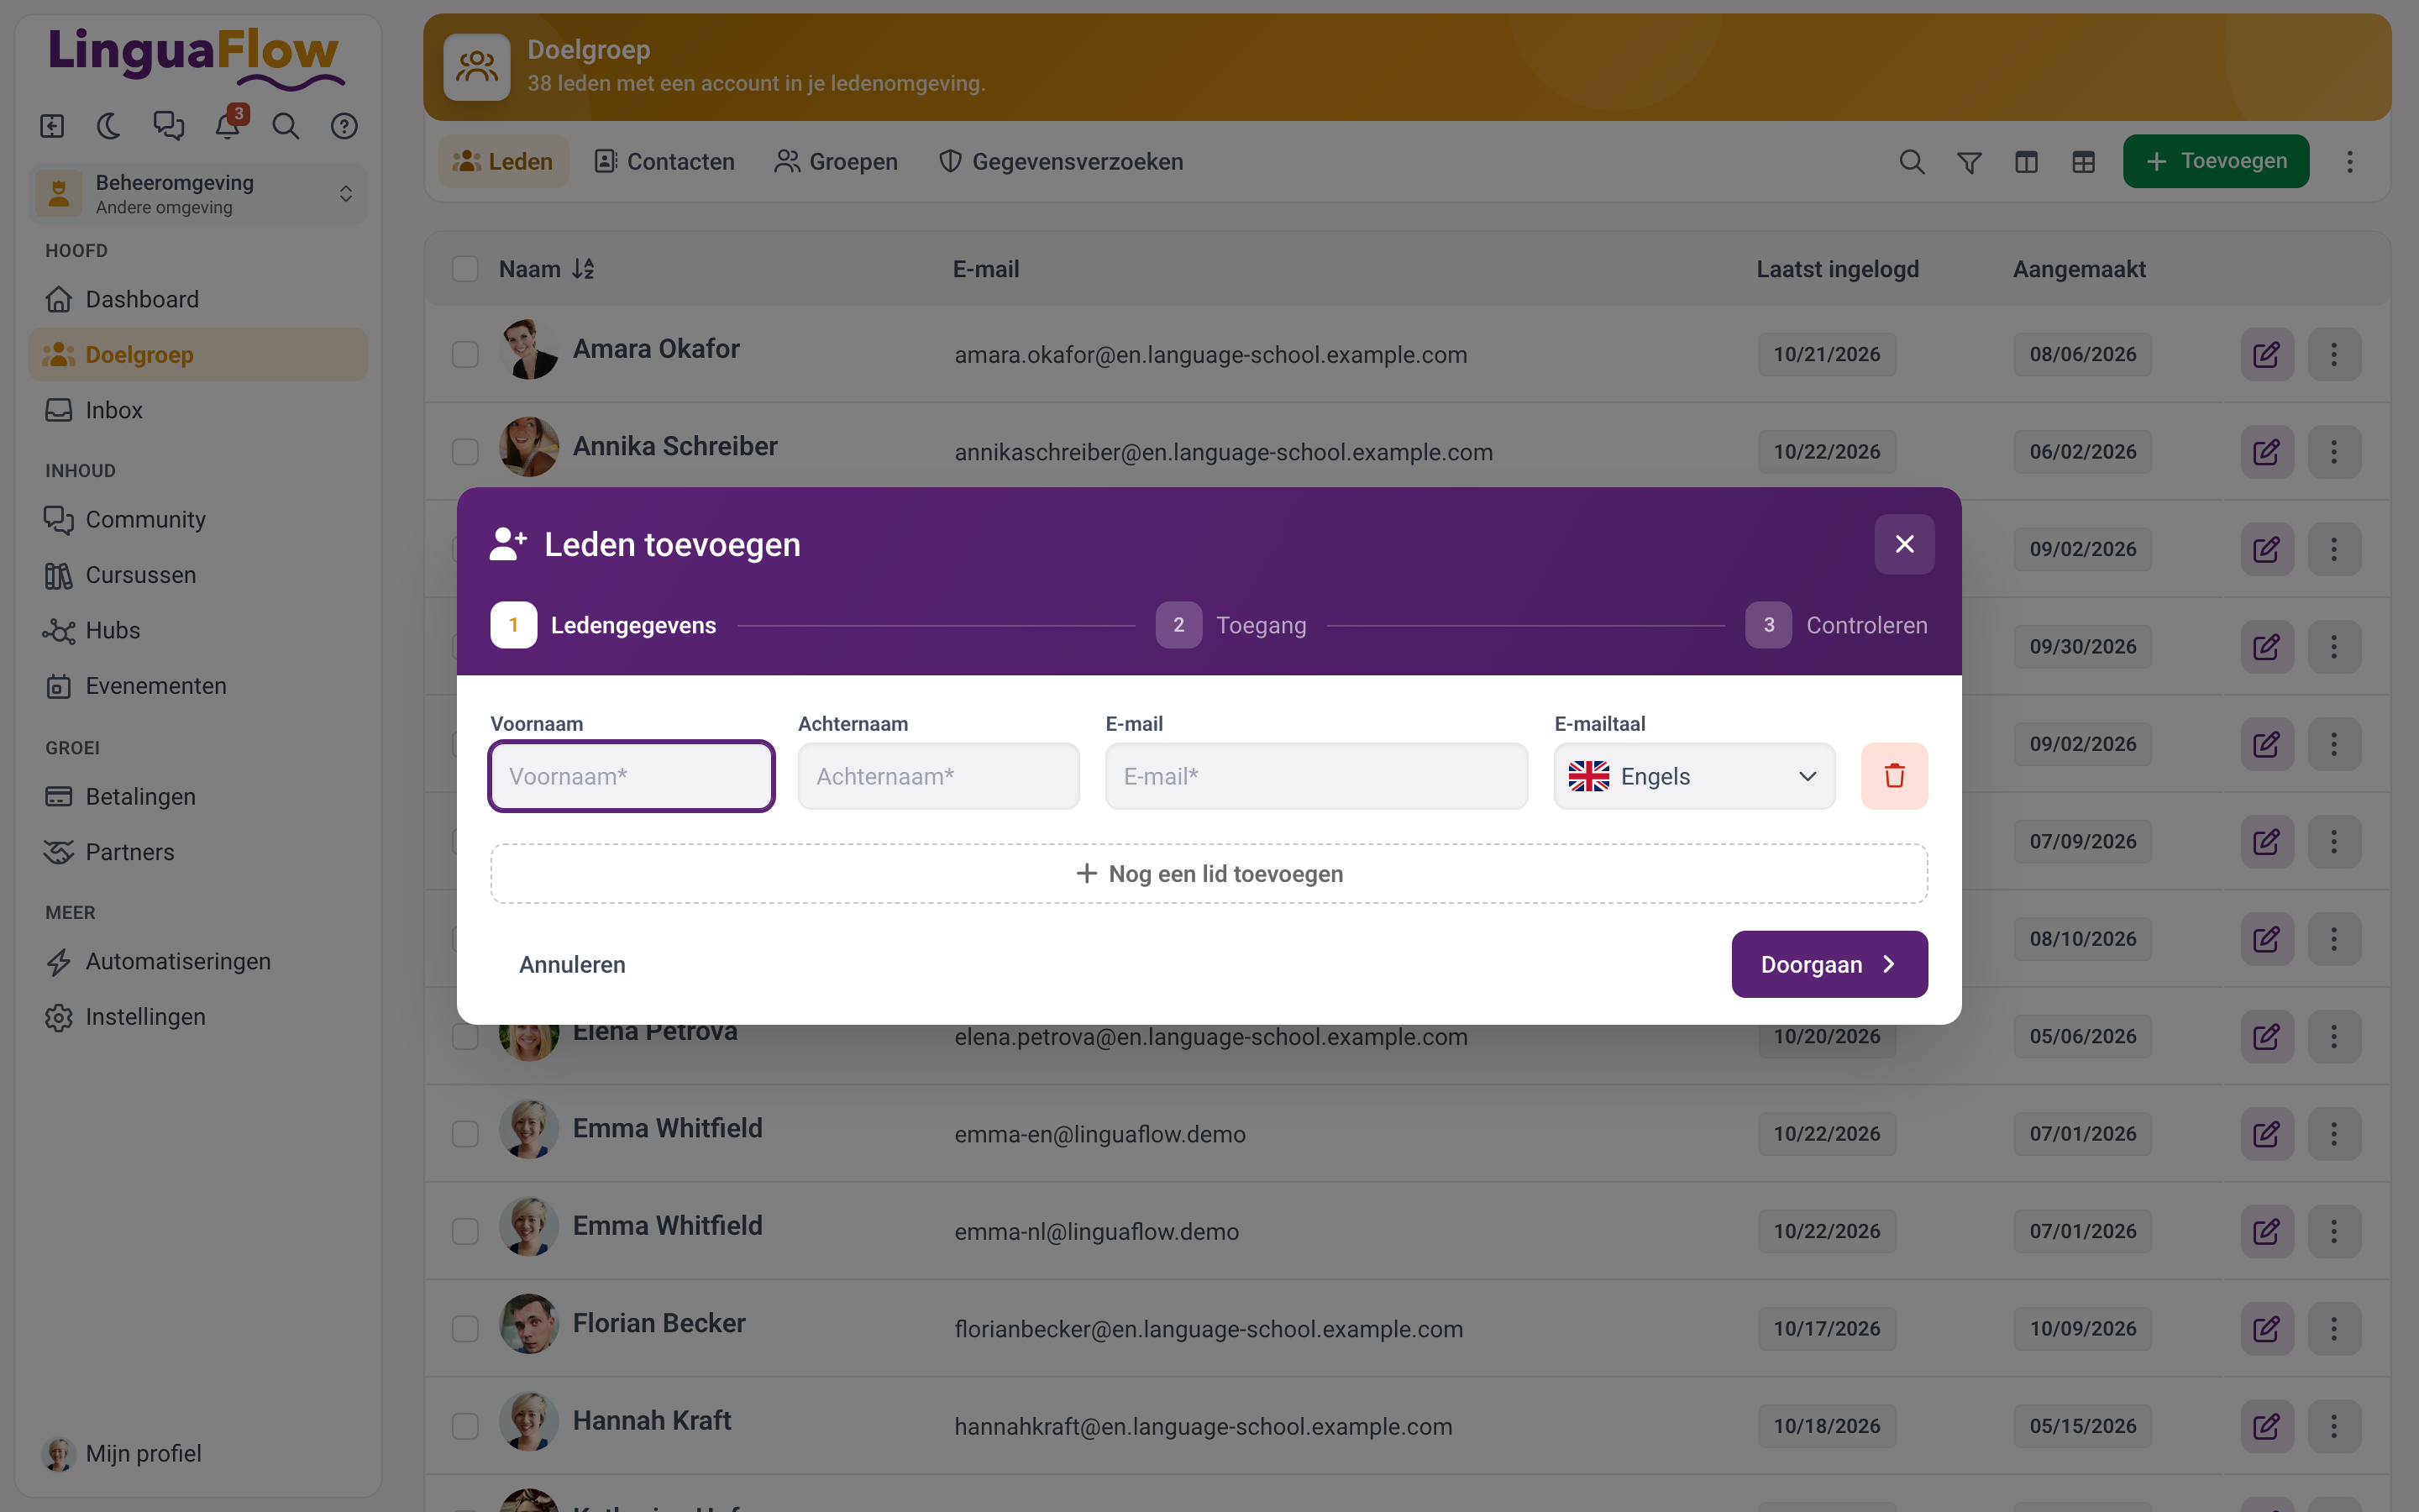This screenshot has height=1512, width=2419.
Task: Open three-dot menu for Hannah Kraft
Action: click(2334, 1426)
